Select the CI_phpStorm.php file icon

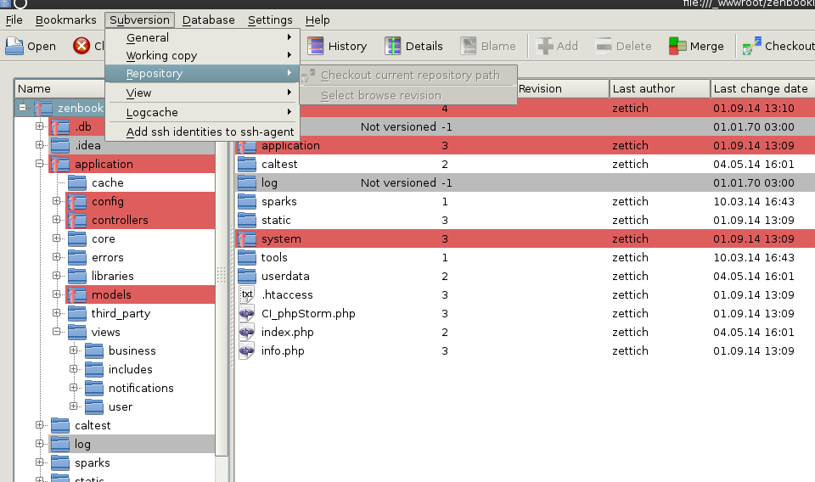[247, 313]
